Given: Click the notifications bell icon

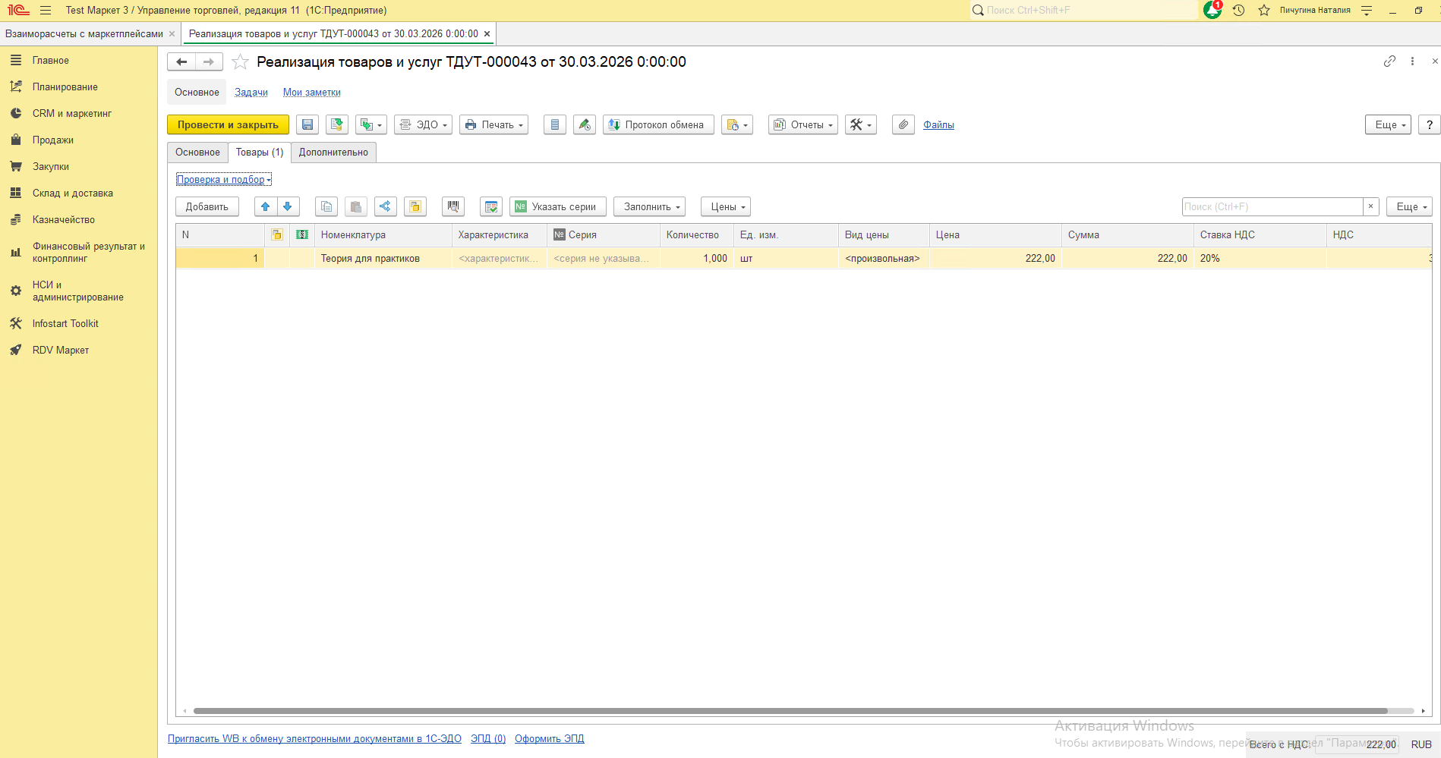Looking at the screenshot, I should pyautogui.click(x=1212, y=11).
